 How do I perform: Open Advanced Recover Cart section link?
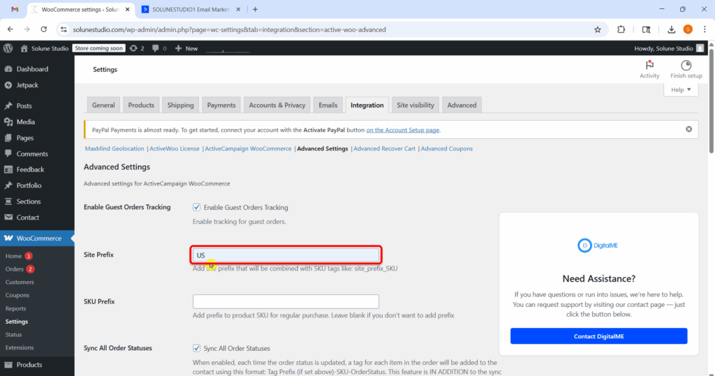coord(385,149)
